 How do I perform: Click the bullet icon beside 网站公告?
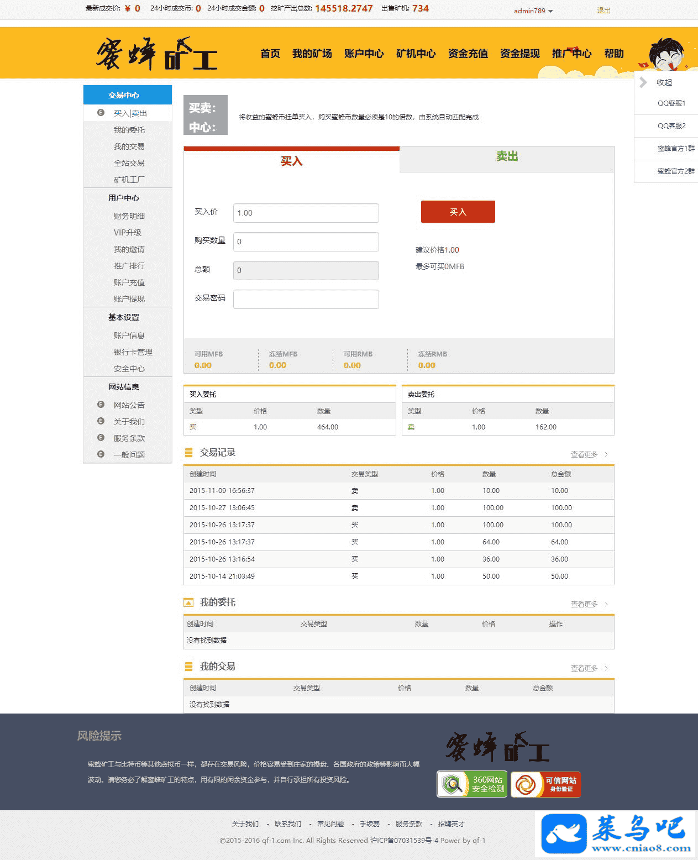[x=101, y=405]
